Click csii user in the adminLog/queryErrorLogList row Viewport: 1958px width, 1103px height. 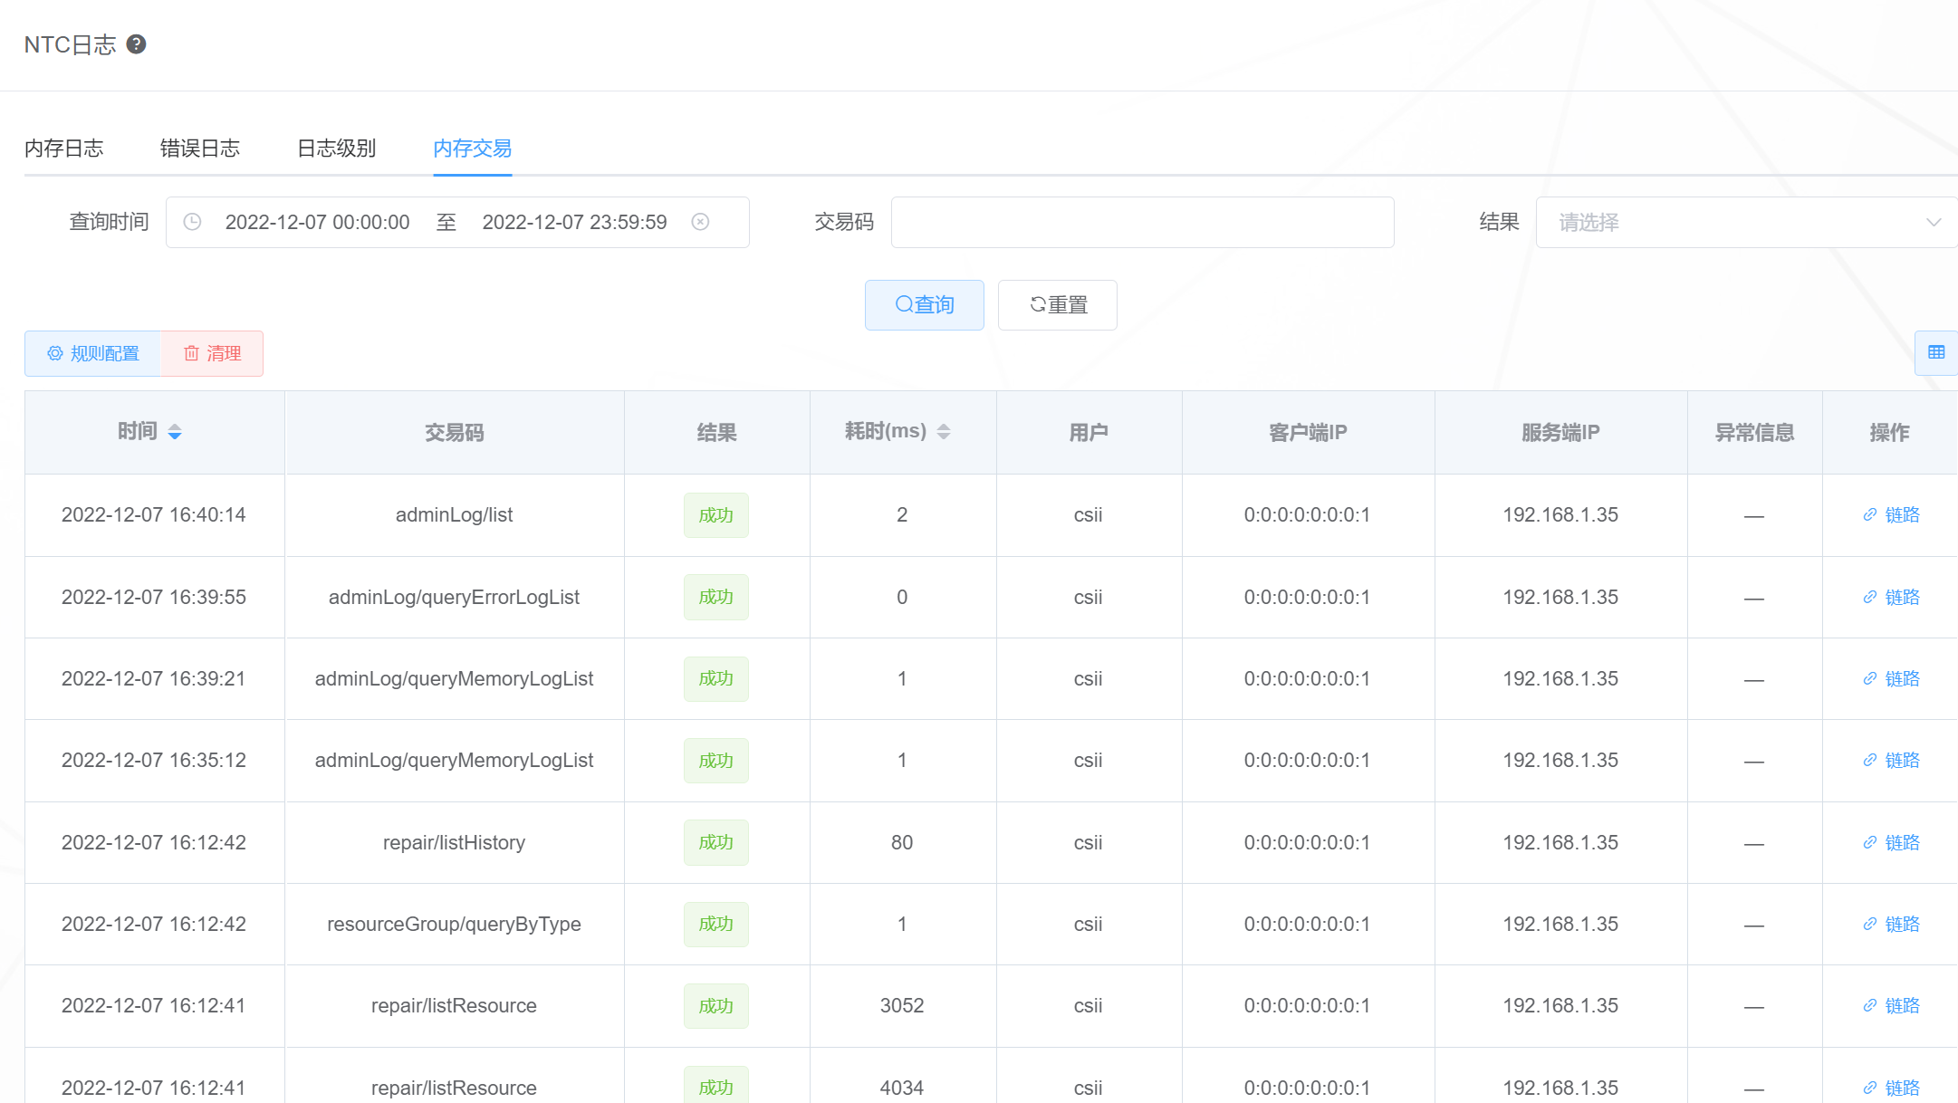point(1089,598)
